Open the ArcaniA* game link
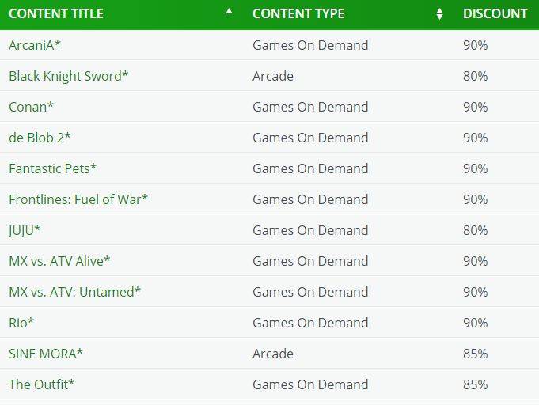 (35, 45)
